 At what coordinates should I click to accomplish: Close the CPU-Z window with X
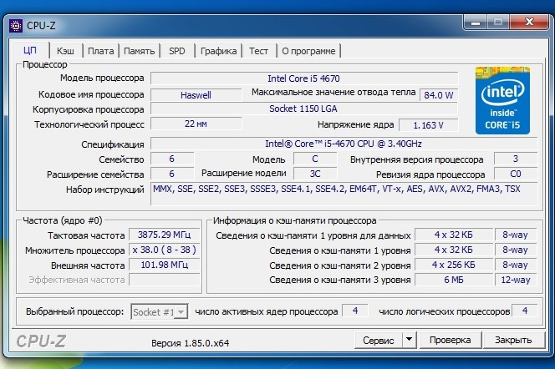(x=529, y=23)
